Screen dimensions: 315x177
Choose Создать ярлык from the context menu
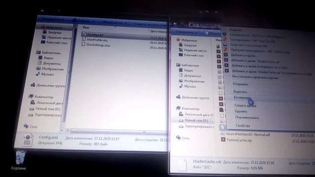click(245, 105)
